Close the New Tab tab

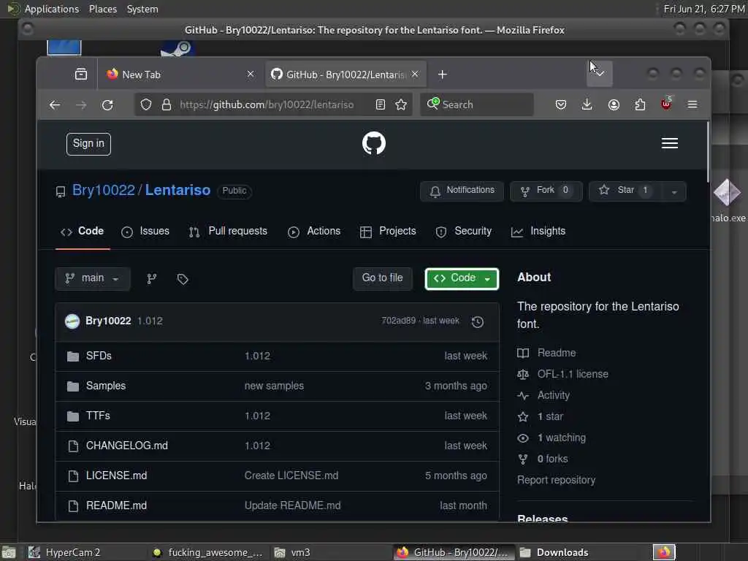click(251, 74)
